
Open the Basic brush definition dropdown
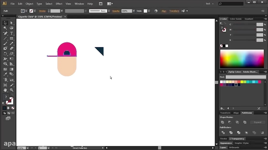click(109, 11)
